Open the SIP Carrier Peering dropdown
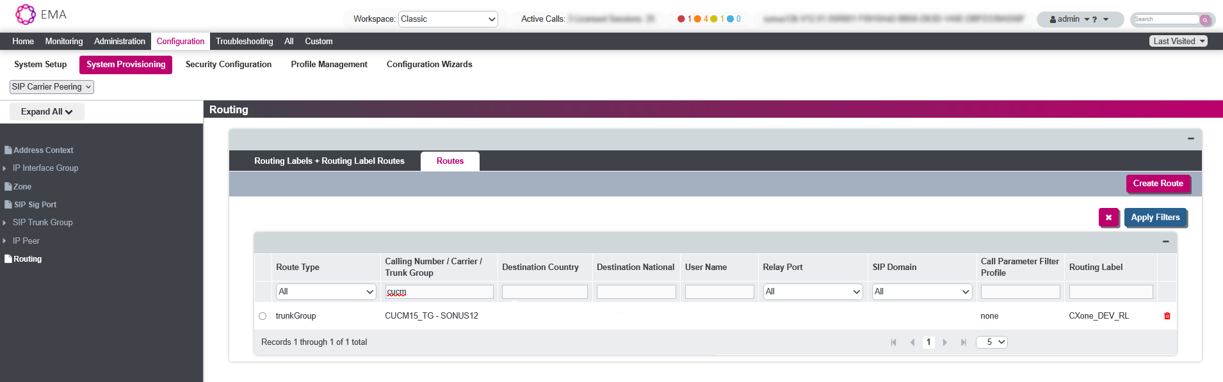Viewport: 1223px width, 382px height. (x=52, y=87)
